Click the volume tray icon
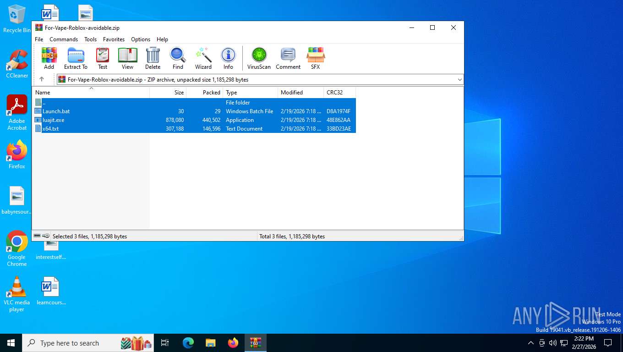Image resolution: width=623 pixels, height=352 pixels. point(553,343)
